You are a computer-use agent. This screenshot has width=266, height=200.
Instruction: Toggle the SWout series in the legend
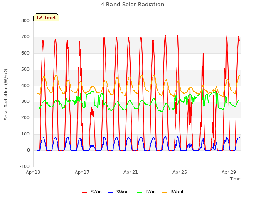coord(119,192)
